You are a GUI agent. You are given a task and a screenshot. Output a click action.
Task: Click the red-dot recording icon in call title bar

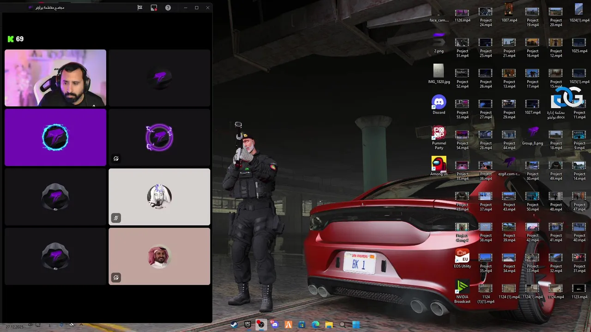154,7
